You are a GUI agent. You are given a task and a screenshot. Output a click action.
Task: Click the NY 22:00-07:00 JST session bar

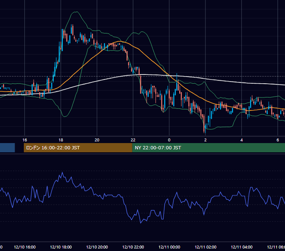point(208,148)
